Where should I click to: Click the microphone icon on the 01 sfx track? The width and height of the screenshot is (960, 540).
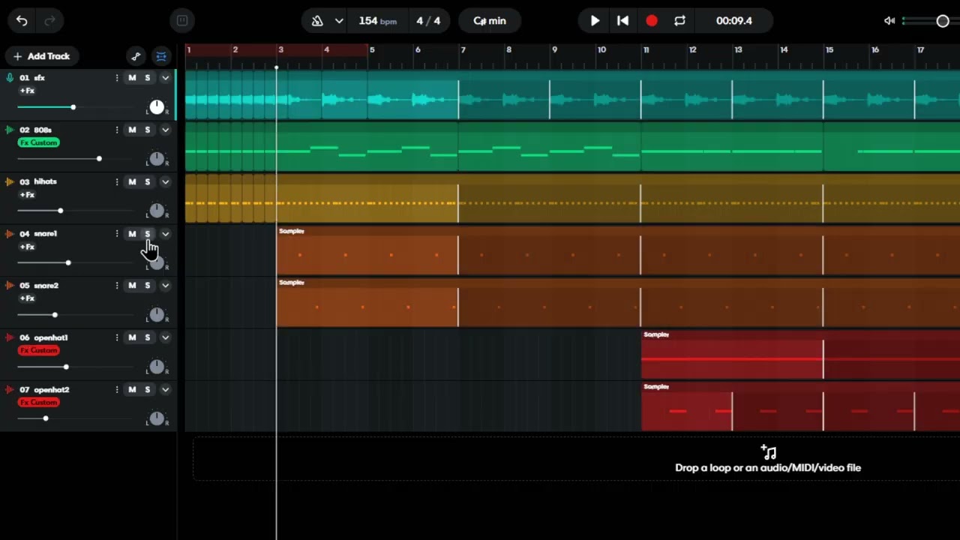tap(10, 78)
